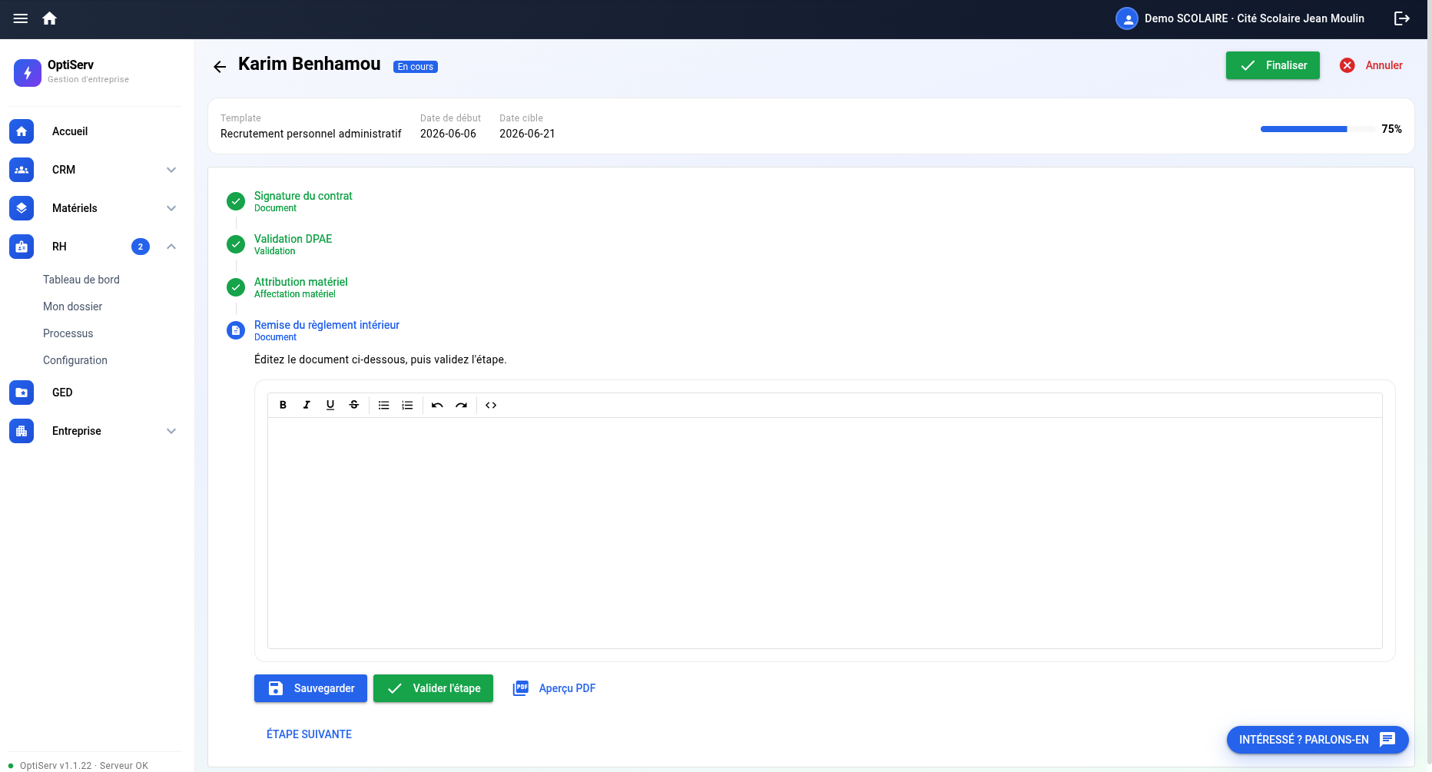Viewport: 1432px width, 772px height.
Task: Expand the Entreprise menu chevron
Action: point(171,431)
